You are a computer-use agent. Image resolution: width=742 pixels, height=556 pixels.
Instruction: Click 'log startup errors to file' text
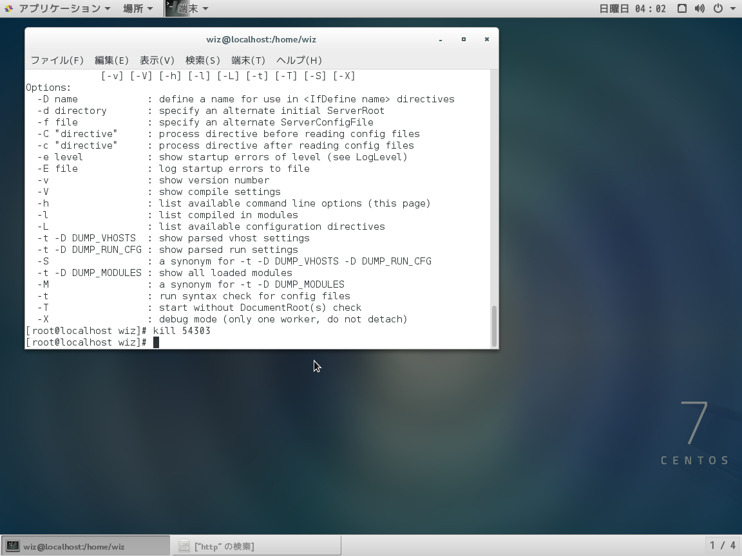[x=234, y=169]
